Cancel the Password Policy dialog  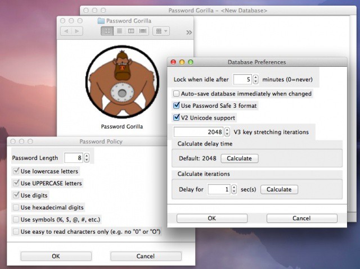[x=145, y=256]
